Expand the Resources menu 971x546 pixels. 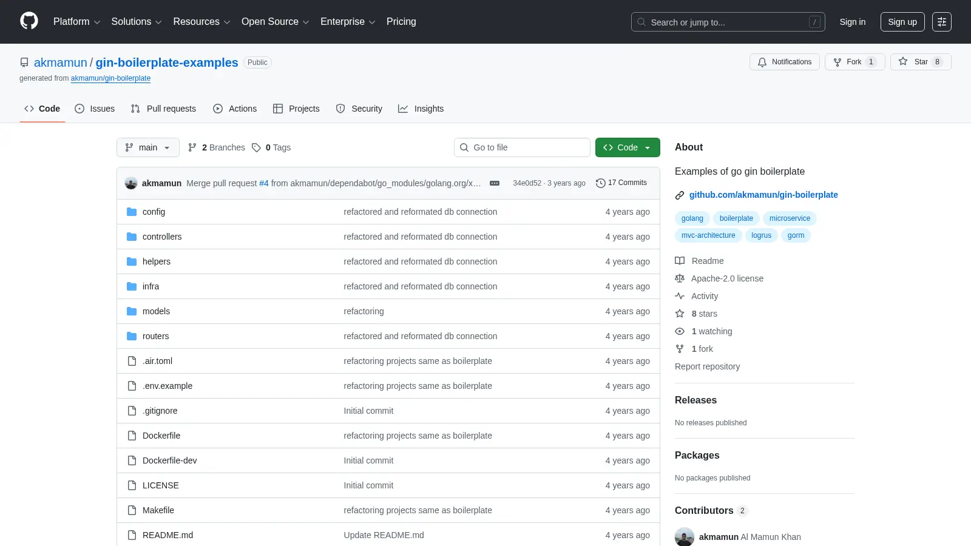(201, 22)
